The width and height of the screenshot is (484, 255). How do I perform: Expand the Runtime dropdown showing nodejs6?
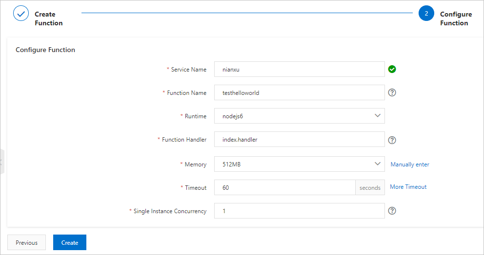coord(299,116)
